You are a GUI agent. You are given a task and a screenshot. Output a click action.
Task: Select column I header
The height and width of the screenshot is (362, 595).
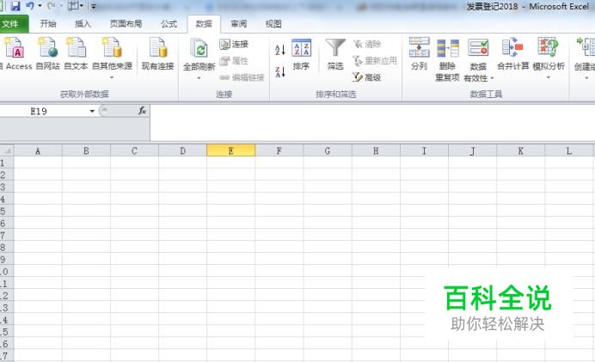click(424, 150)
